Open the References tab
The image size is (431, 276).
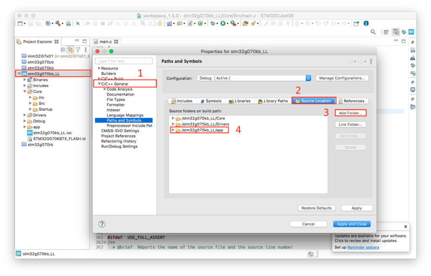tap(351, 101)
